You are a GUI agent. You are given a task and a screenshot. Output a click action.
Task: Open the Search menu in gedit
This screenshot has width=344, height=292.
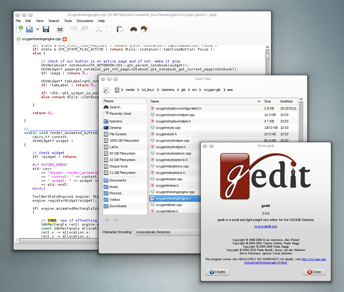[x=54, y=21]
